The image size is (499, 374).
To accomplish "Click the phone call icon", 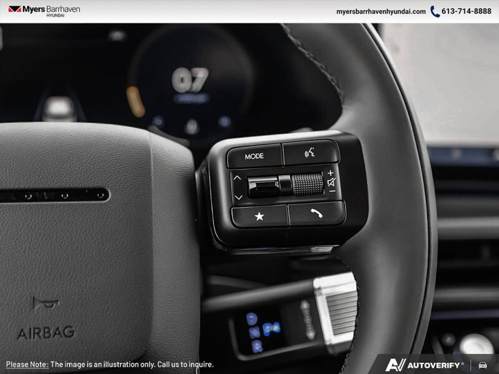I will 316,214.
